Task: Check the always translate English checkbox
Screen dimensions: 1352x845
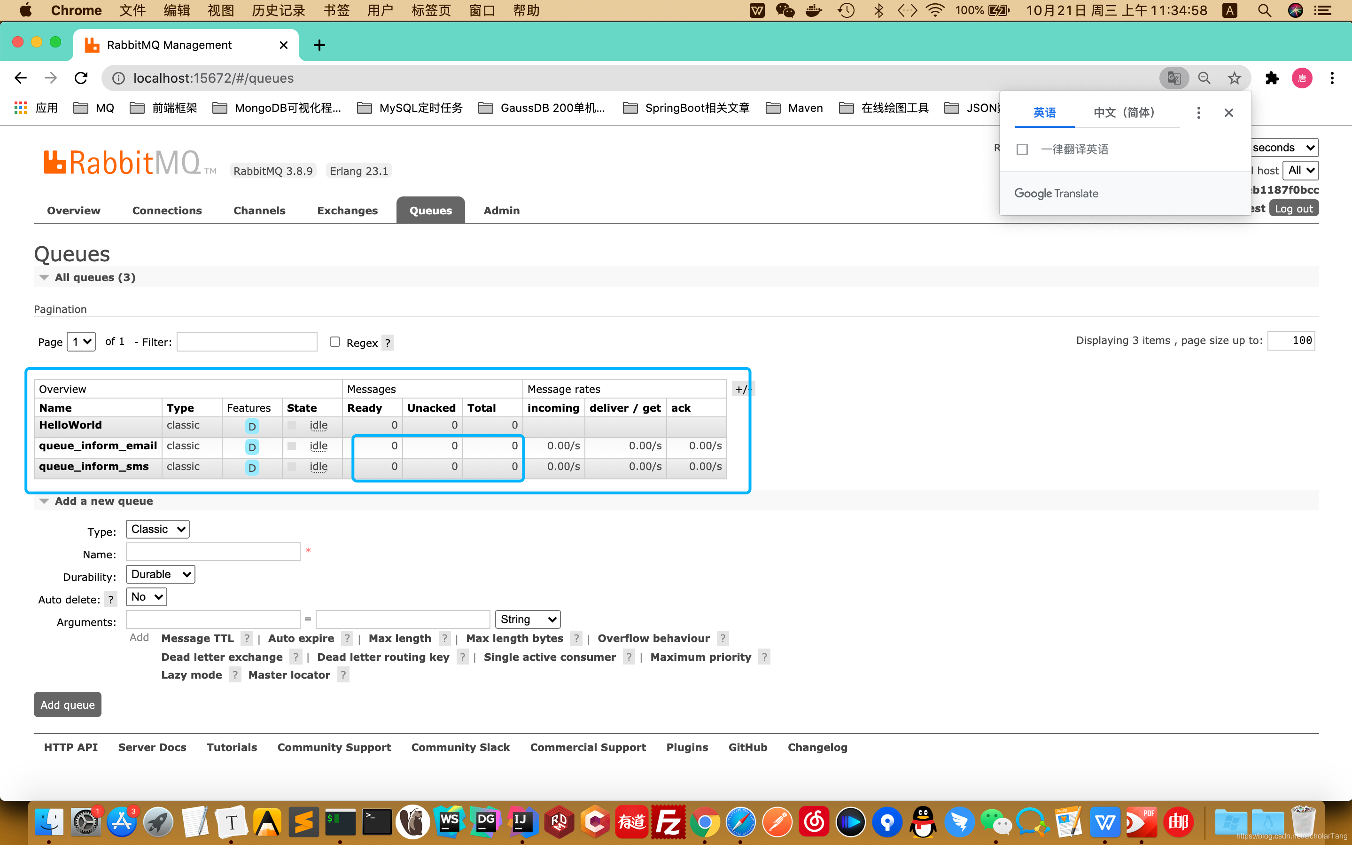Action: (x=1022, y=149)
